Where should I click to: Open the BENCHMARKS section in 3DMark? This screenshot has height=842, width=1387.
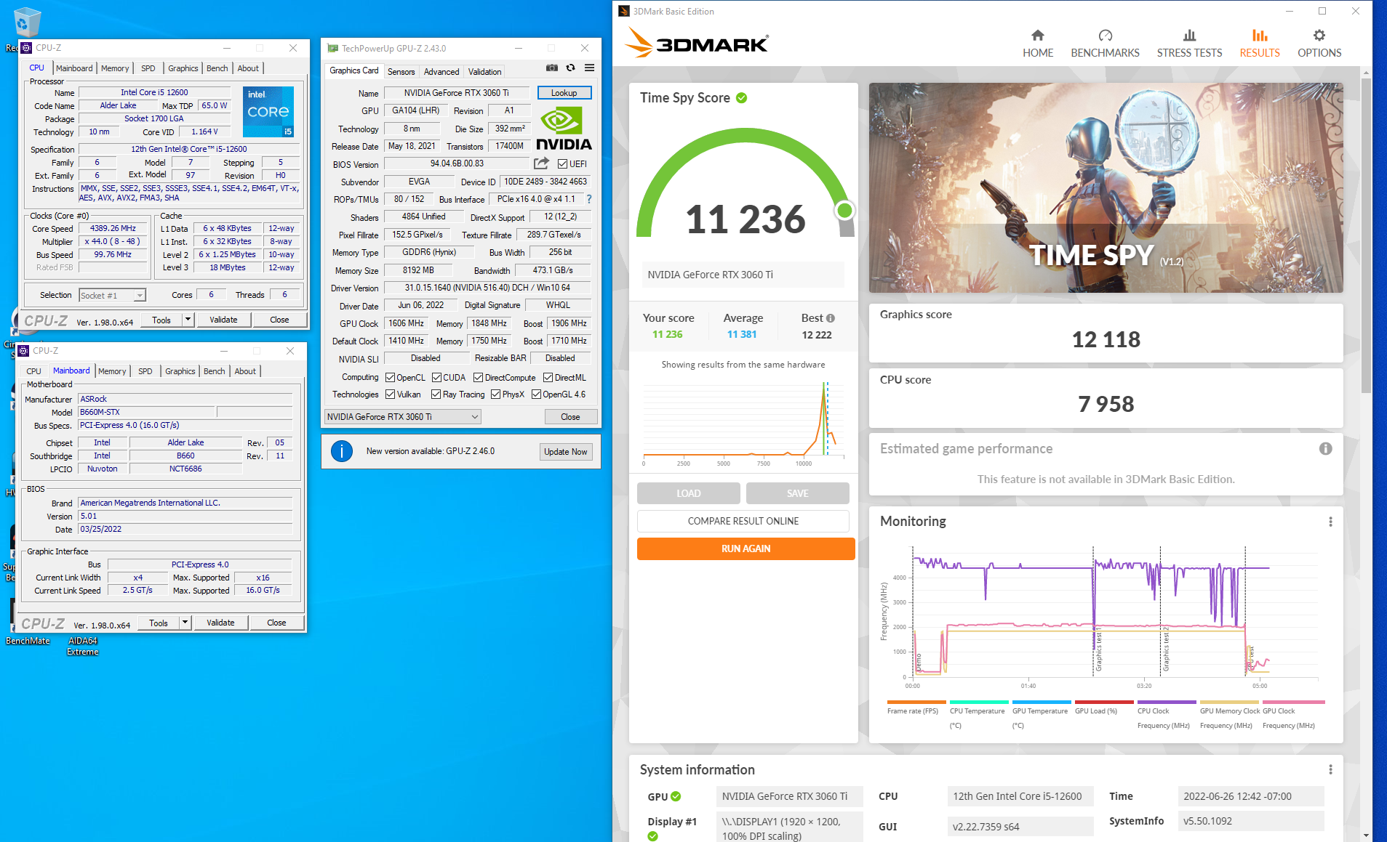[x=1105, y=44]
